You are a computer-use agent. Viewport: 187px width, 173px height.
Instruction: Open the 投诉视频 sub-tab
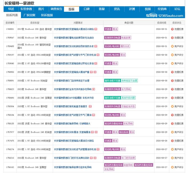coord(47,15)
